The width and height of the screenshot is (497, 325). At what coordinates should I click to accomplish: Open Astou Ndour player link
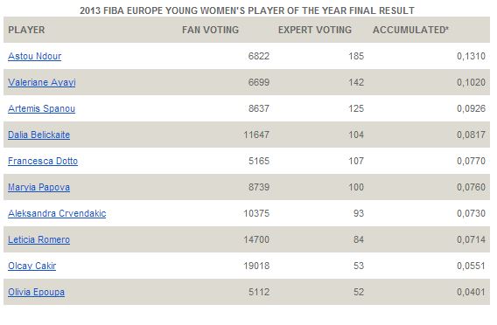(x=34, y=56)
